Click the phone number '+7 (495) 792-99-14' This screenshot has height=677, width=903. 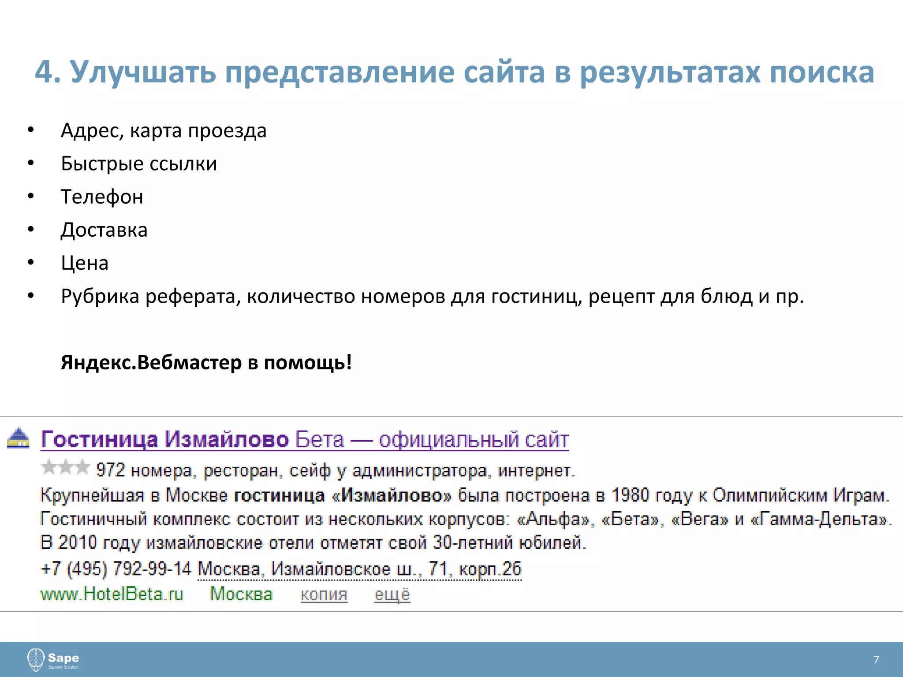click(116, 569)
